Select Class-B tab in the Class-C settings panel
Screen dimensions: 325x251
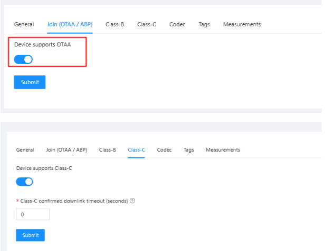coord(108,150)
